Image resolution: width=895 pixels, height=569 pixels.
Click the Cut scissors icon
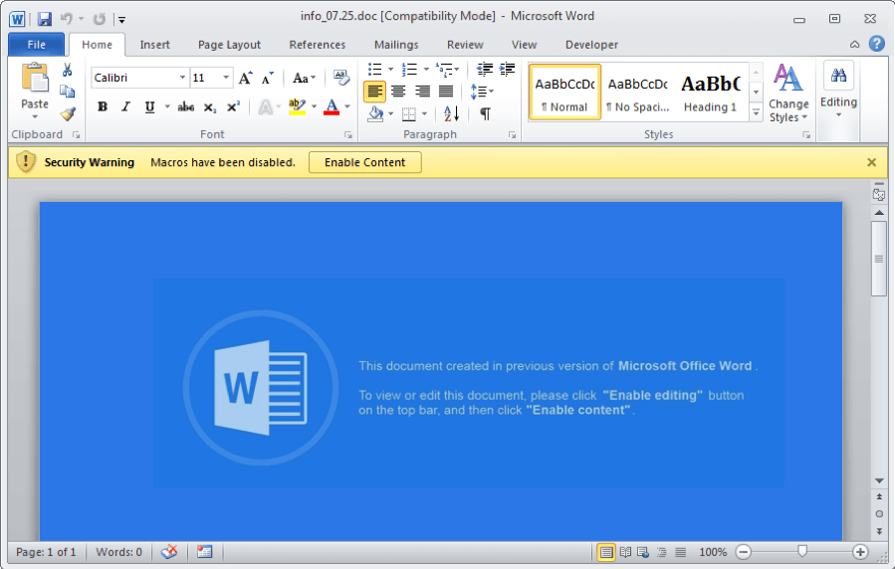click(68, 70)
